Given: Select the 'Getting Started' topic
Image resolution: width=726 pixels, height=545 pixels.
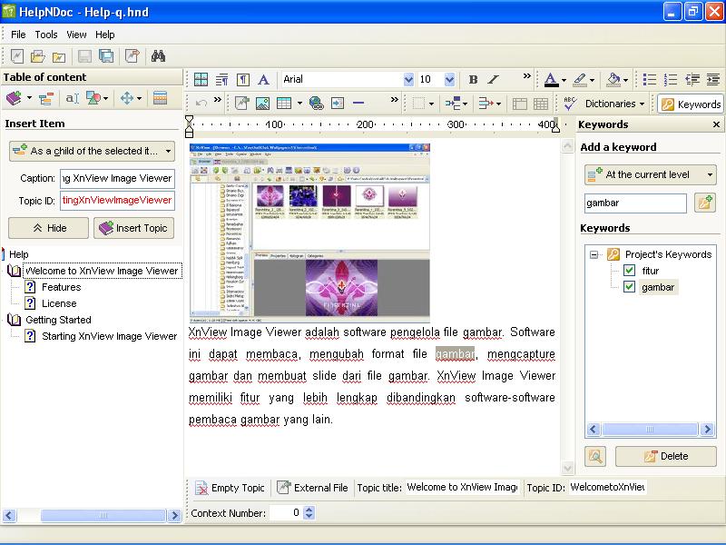Looking at the screenshot, I should click(x=58, y=320).
